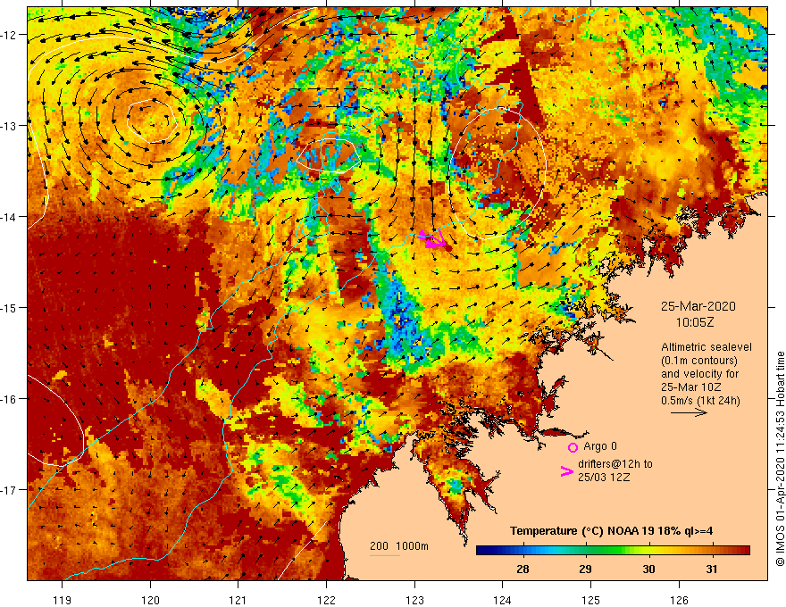The image size is (786, 607).
Task: Click the 122 longitude axis label
Action: (326, 600)
